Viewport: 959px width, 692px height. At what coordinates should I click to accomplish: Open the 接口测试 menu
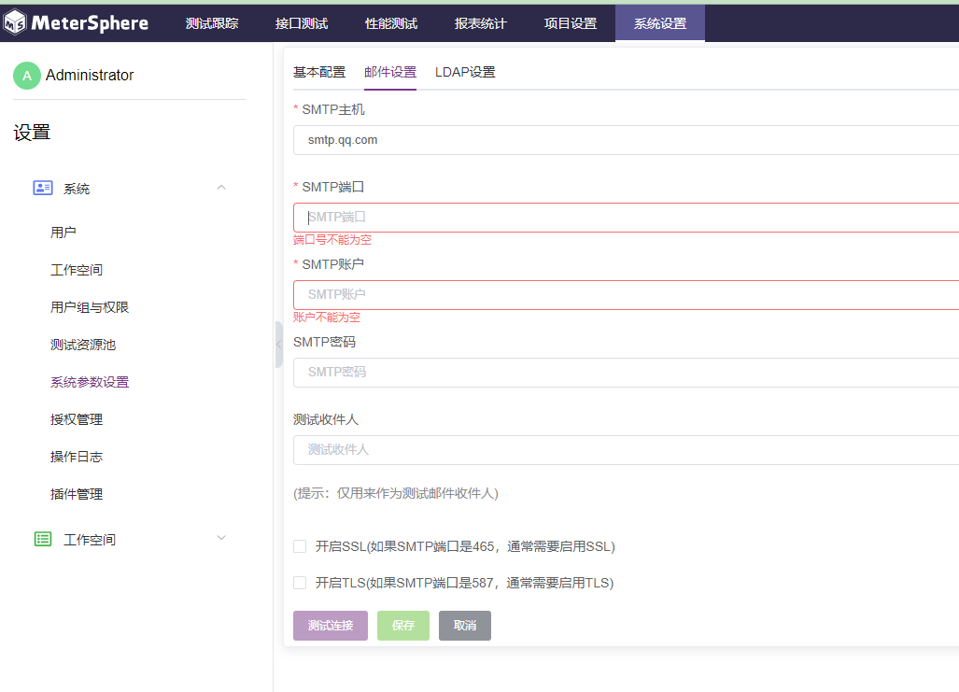tap(301, 22)
